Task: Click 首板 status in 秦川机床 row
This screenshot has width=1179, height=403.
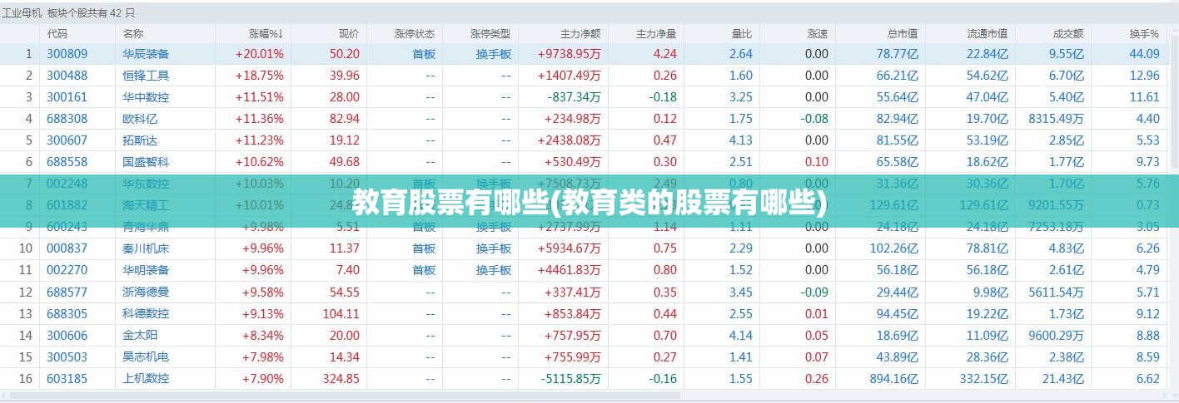Action: 424,248
